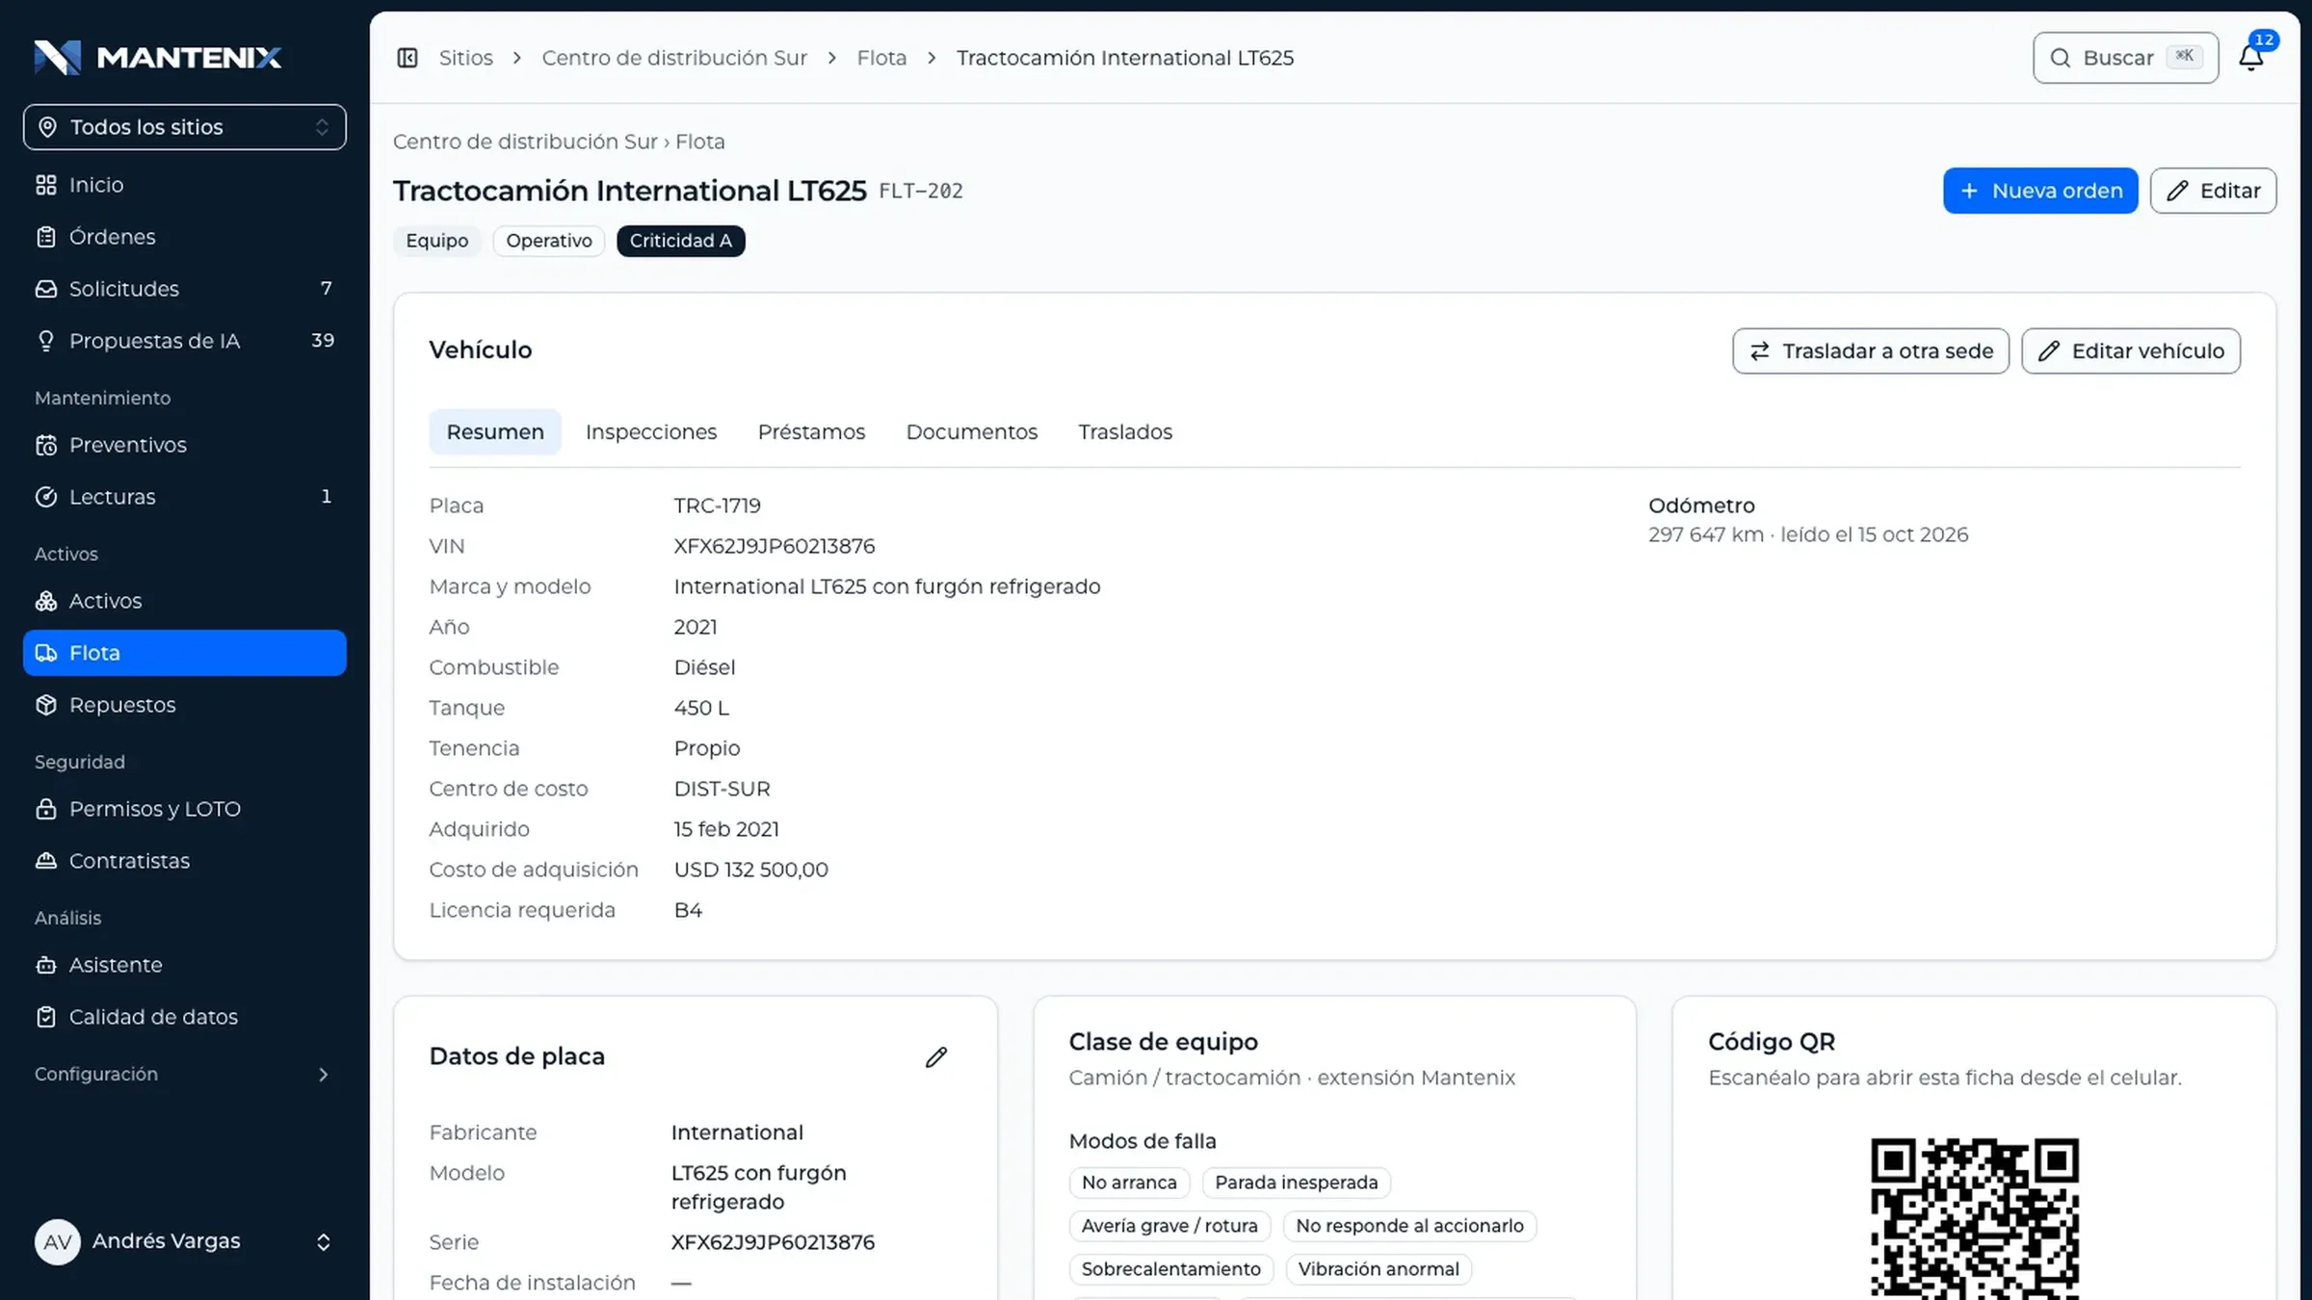Image resolution: width=2312 pixels, height=1300 pixels.
Task: Switch to the Resumen tab
Action: (495, 432)
